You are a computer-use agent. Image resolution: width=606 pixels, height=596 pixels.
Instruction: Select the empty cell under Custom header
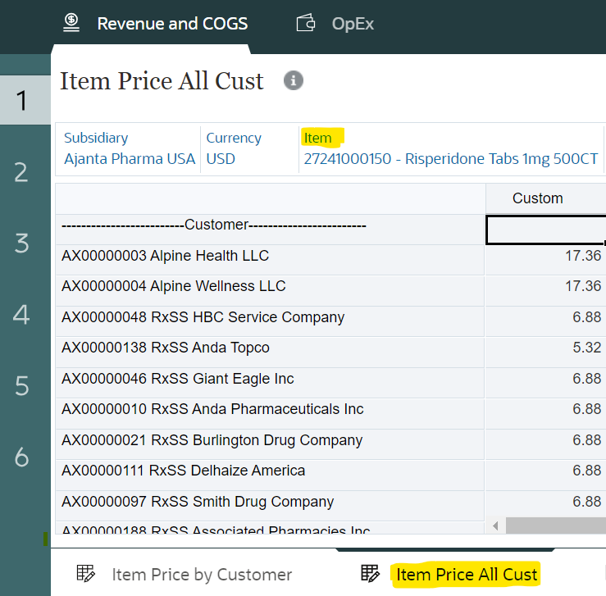click(545, 230)
